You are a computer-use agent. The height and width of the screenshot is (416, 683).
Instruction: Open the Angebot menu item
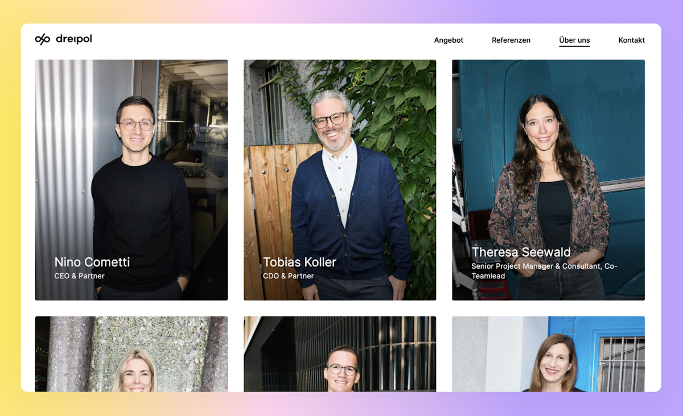pos(449,40)
